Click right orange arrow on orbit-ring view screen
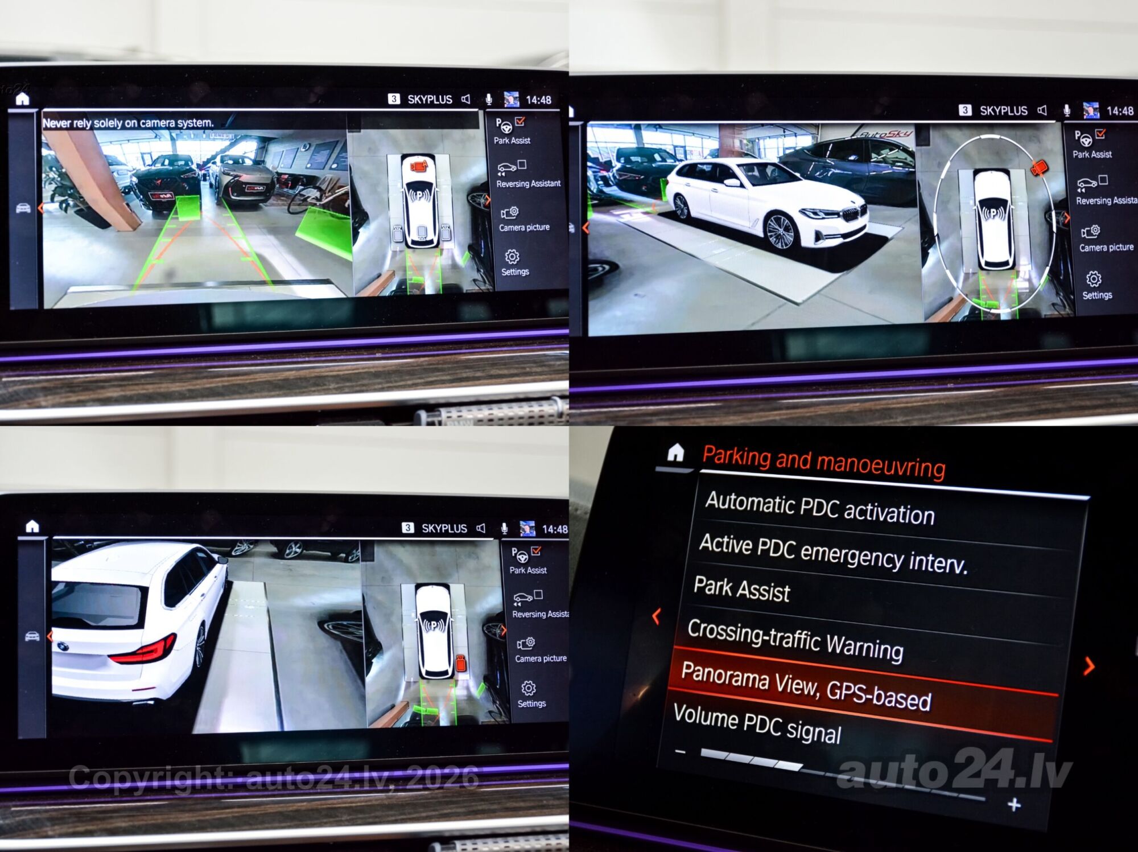The width and height of the screenshot is (1138, 852). (x=1067, y=218)
